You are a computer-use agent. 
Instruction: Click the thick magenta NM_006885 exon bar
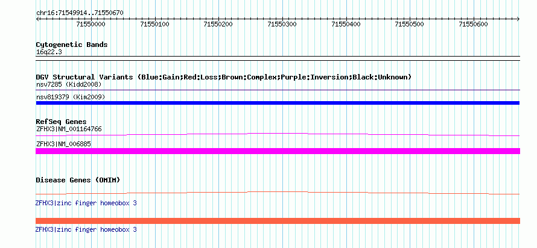278,151
